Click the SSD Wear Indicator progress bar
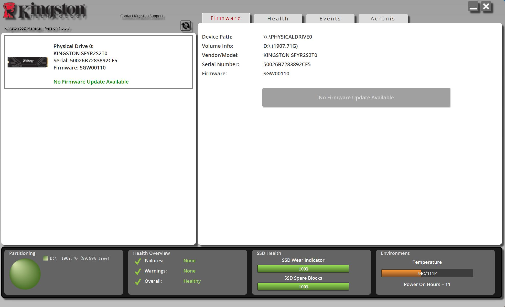The height and width of the screenshot is (307, 505). click(303, 269)
